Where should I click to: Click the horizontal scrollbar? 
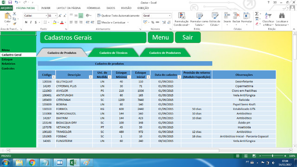pos(115,150)
